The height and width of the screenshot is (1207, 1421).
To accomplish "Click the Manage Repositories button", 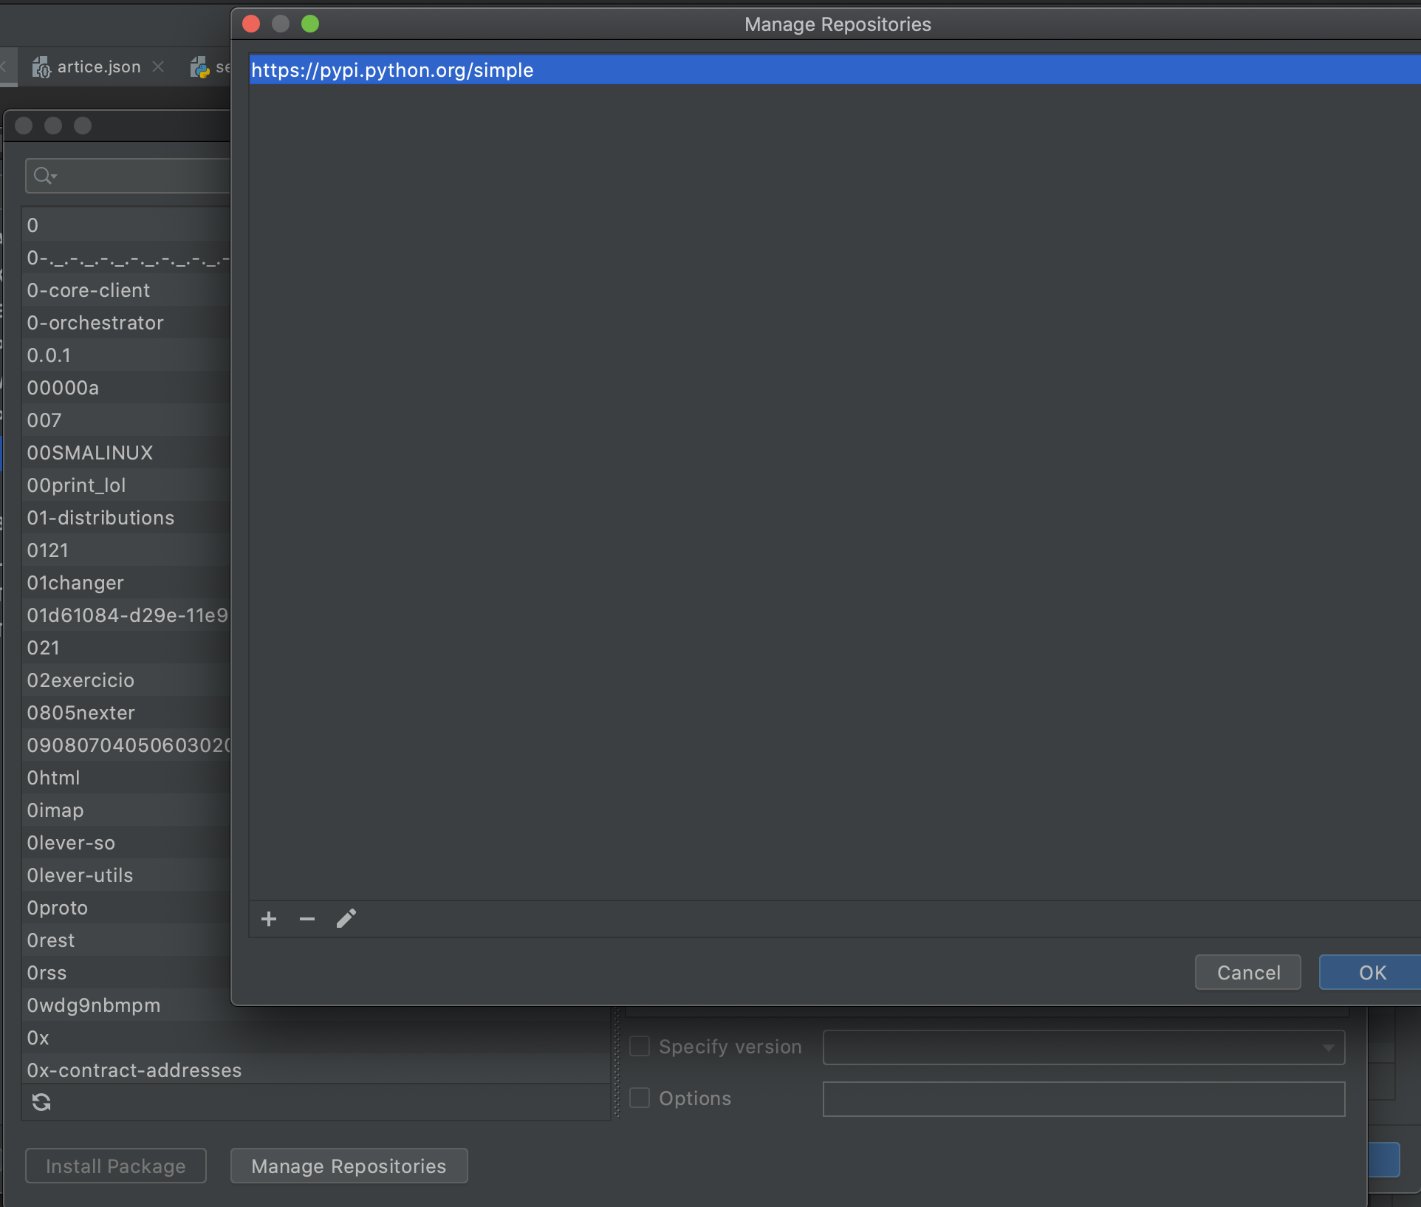I will (x=349, y=1166).
